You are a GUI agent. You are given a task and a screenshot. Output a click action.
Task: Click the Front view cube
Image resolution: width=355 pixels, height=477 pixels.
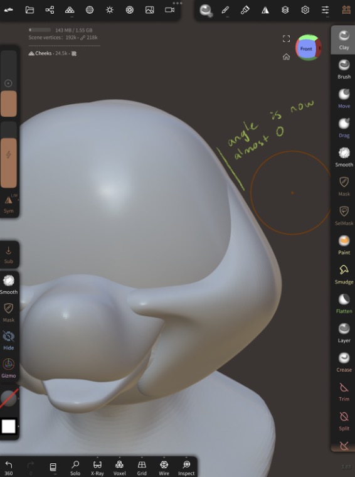coord(306,48)
